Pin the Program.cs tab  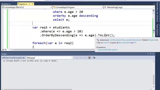point(30,4)
